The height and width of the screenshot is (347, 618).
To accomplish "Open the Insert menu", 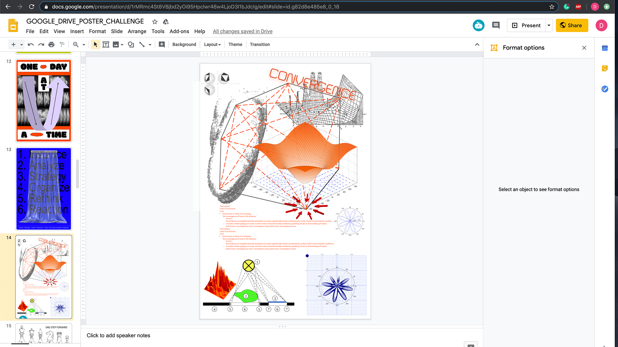I will pyautogui.click(x=77, y=31).
